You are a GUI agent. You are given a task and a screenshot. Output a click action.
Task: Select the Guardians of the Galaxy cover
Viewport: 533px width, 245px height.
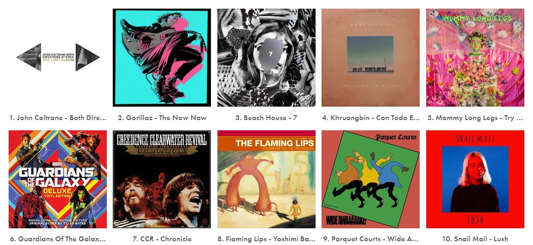pos(58,179)
